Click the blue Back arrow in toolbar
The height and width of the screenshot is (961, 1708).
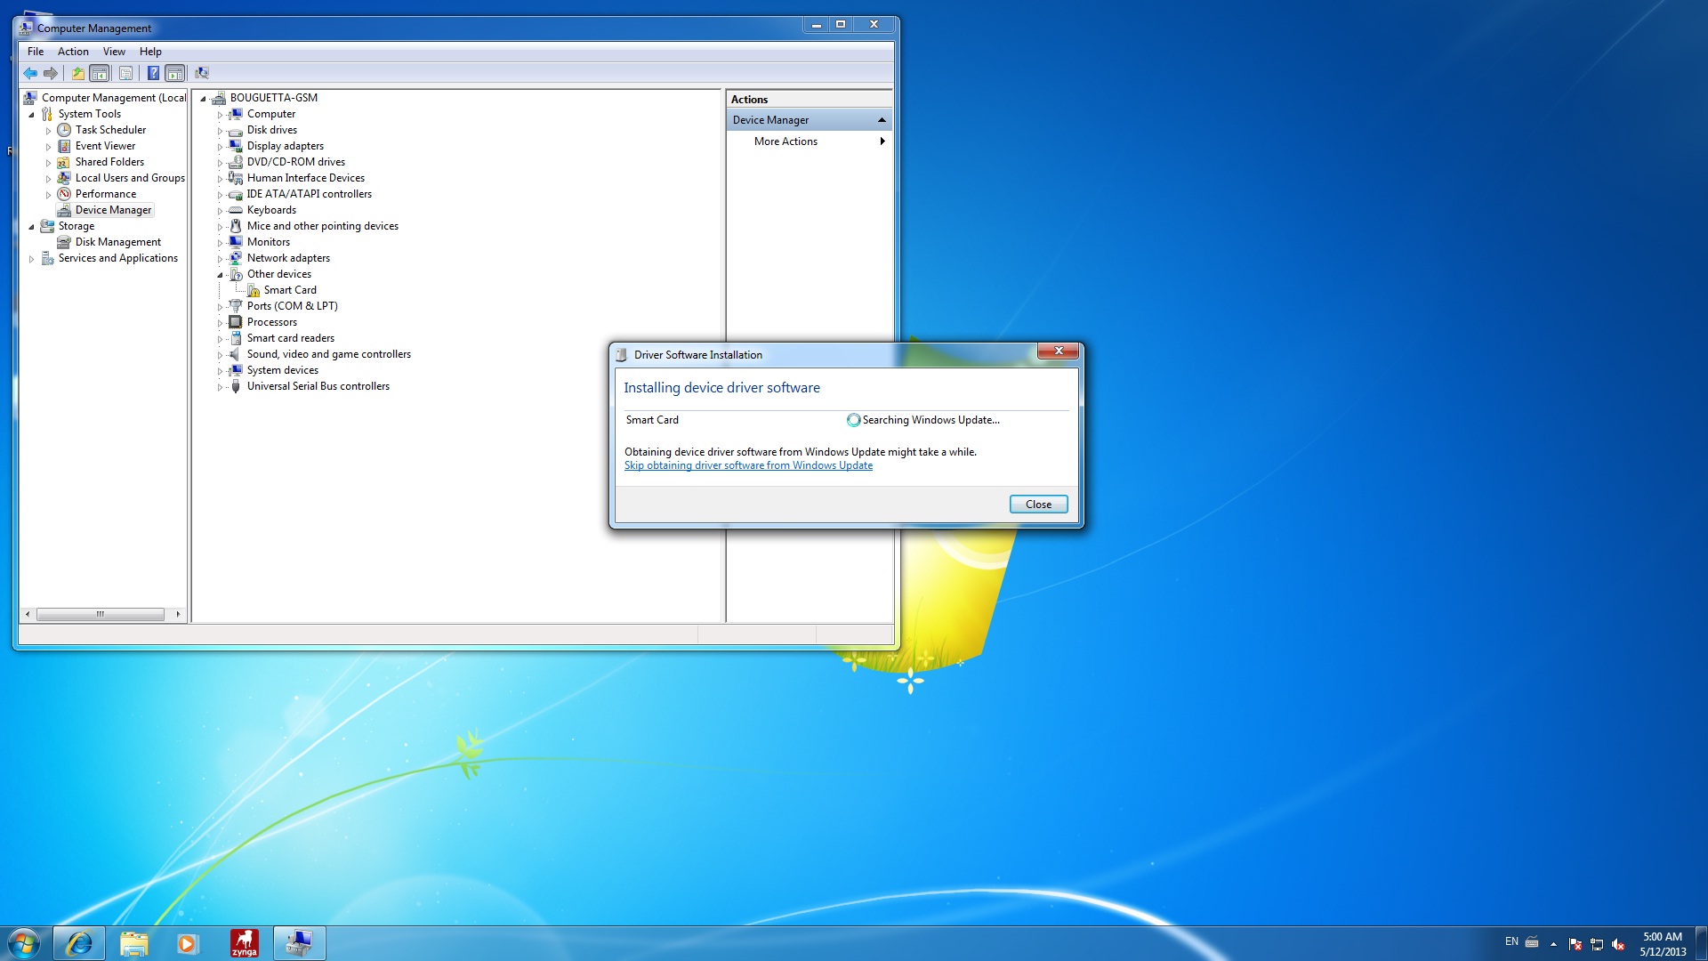(x=30, y=73)
